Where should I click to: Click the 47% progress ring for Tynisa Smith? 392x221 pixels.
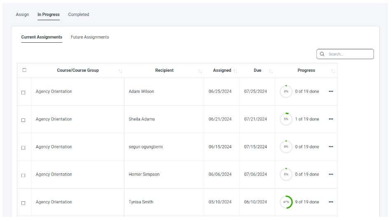(x=286, y=202)
